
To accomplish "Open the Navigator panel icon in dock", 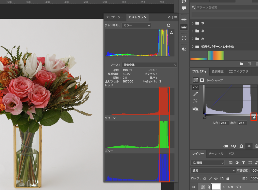I will click(x=184, y=20).
